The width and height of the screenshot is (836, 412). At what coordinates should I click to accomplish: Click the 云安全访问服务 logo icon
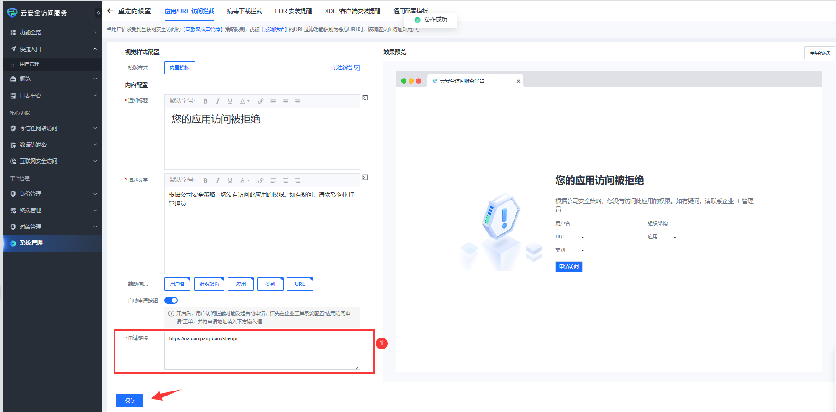(12, 13)
